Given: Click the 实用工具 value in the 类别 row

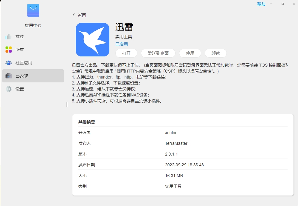Looking at the screenshot, I should (x=173, y=186).
